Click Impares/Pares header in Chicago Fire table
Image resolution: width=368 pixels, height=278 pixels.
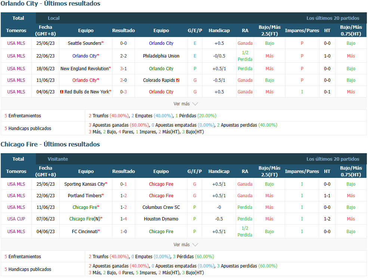[x=302, y=172]
